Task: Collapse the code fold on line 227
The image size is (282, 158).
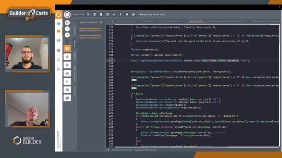Action: [114, 119]
